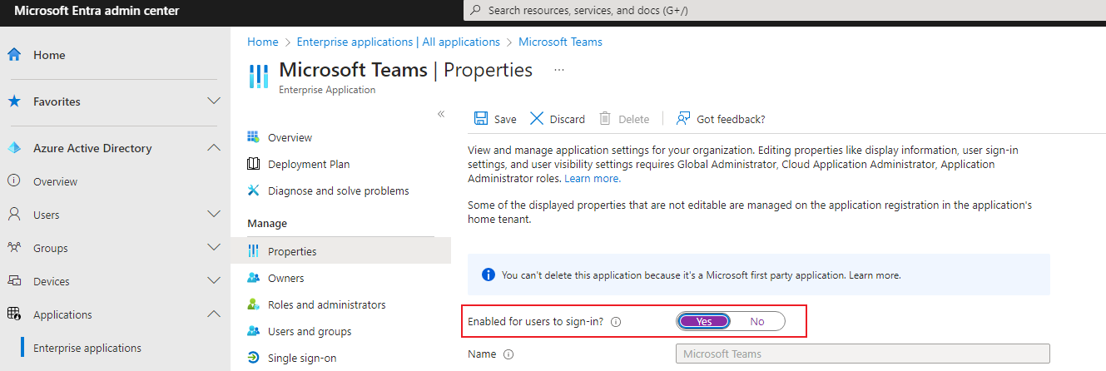The width and height of the screenshot is (1106, 371).
Task: Click the Users person icon
Action: 13,215
